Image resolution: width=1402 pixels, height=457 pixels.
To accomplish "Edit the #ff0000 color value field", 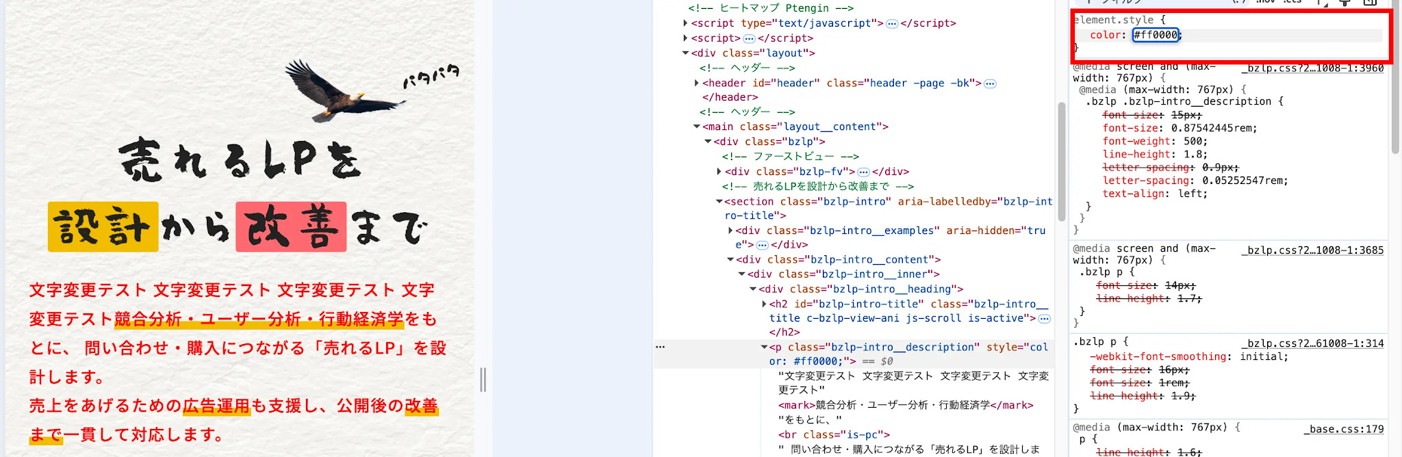I will [1156, 35].
